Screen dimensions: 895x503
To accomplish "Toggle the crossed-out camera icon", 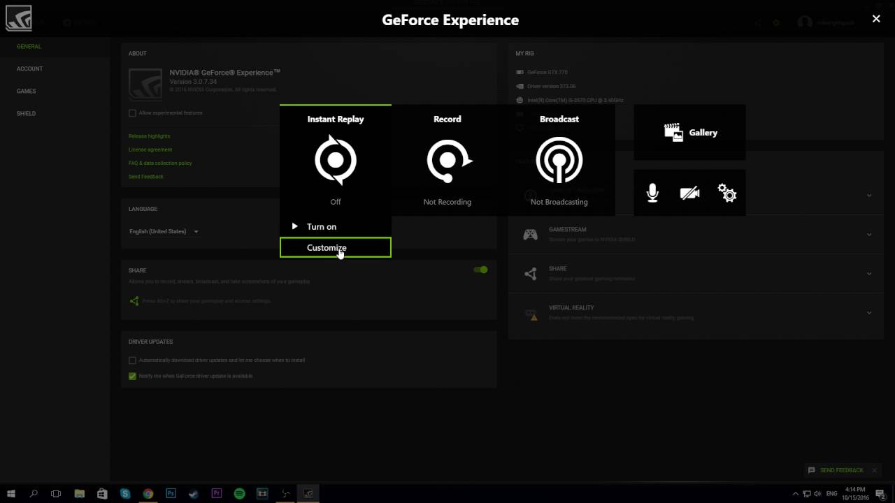I will pyautogui.click(x=689, y=193).
